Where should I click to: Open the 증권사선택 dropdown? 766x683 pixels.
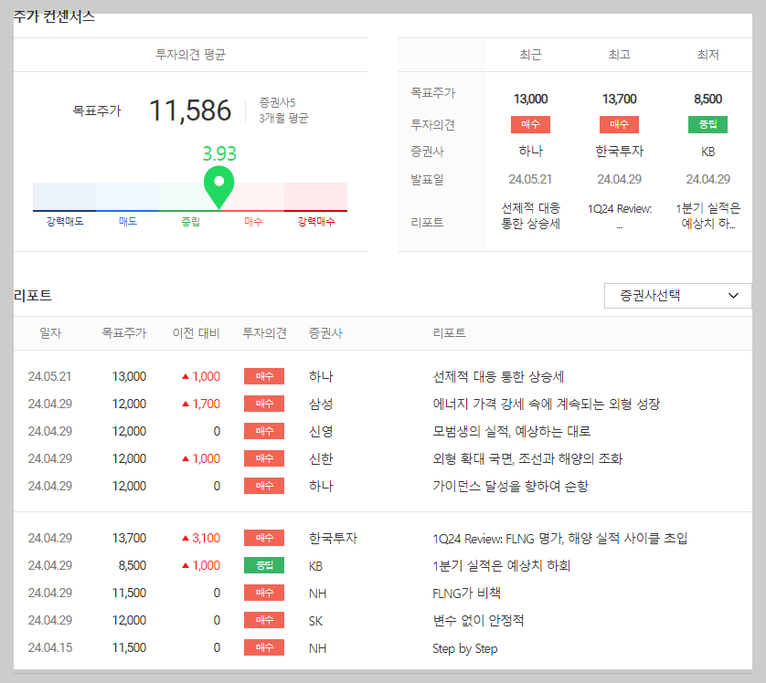(677, 296)
